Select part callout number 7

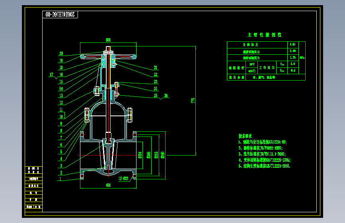(x=61, y=138)
